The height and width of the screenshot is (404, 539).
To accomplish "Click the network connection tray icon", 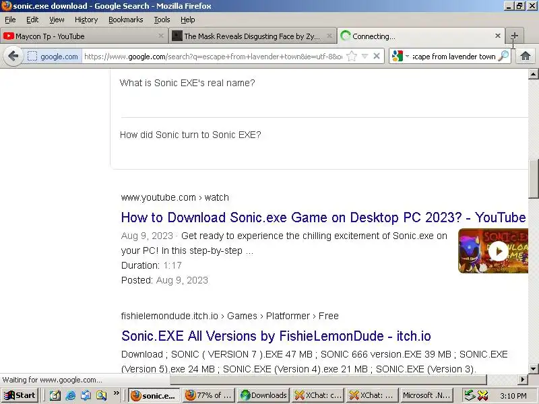I will point(470,395).
